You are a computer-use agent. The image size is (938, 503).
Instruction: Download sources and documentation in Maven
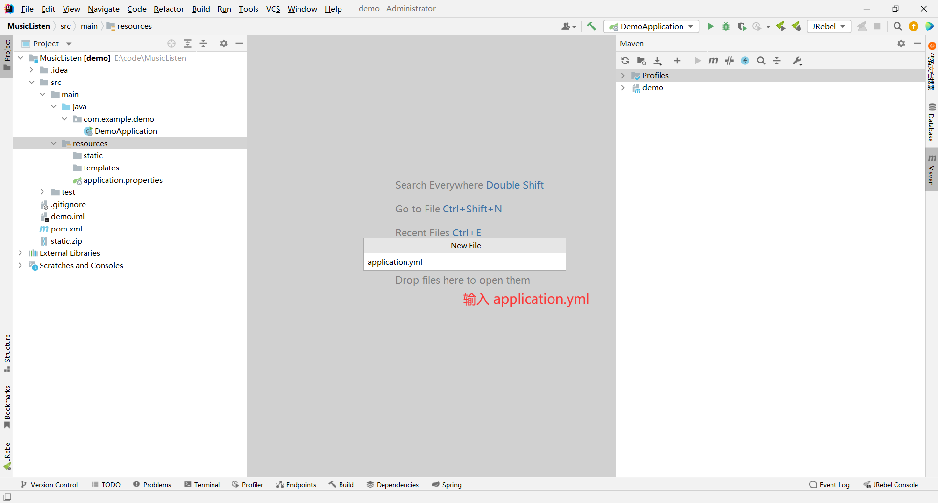[x=658, y=61]
